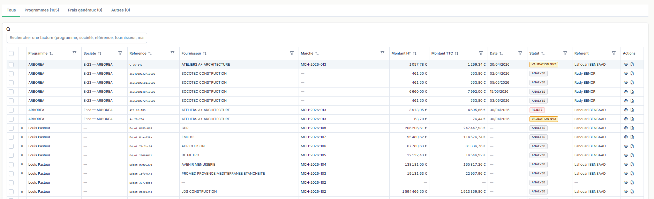The image size is (654, 199).
Task: Open market link MCH-2026-106
Action: coord(314,146)
